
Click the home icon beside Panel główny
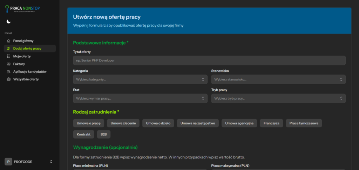(x=9, y=41)
